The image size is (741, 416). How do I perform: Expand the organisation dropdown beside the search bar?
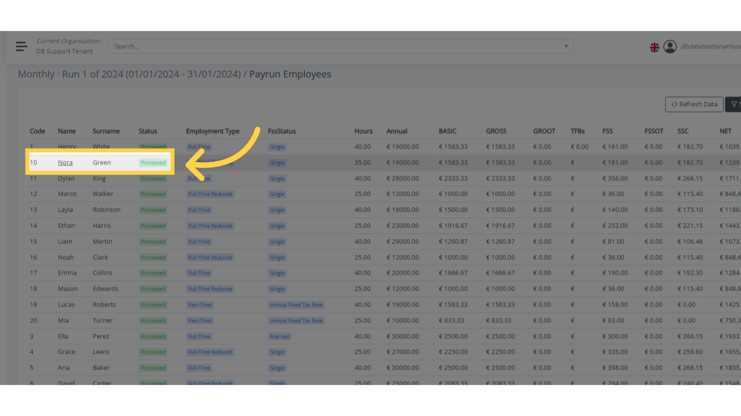pos(566,46)
